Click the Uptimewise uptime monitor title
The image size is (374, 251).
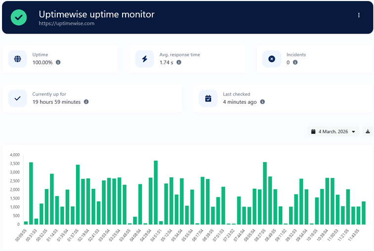click(96, 14)
